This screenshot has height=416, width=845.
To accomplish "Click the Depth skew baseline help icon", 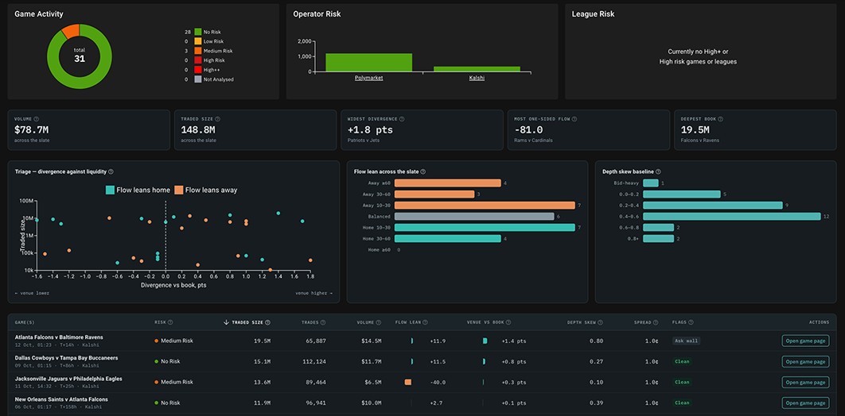I will coord(659,172).
